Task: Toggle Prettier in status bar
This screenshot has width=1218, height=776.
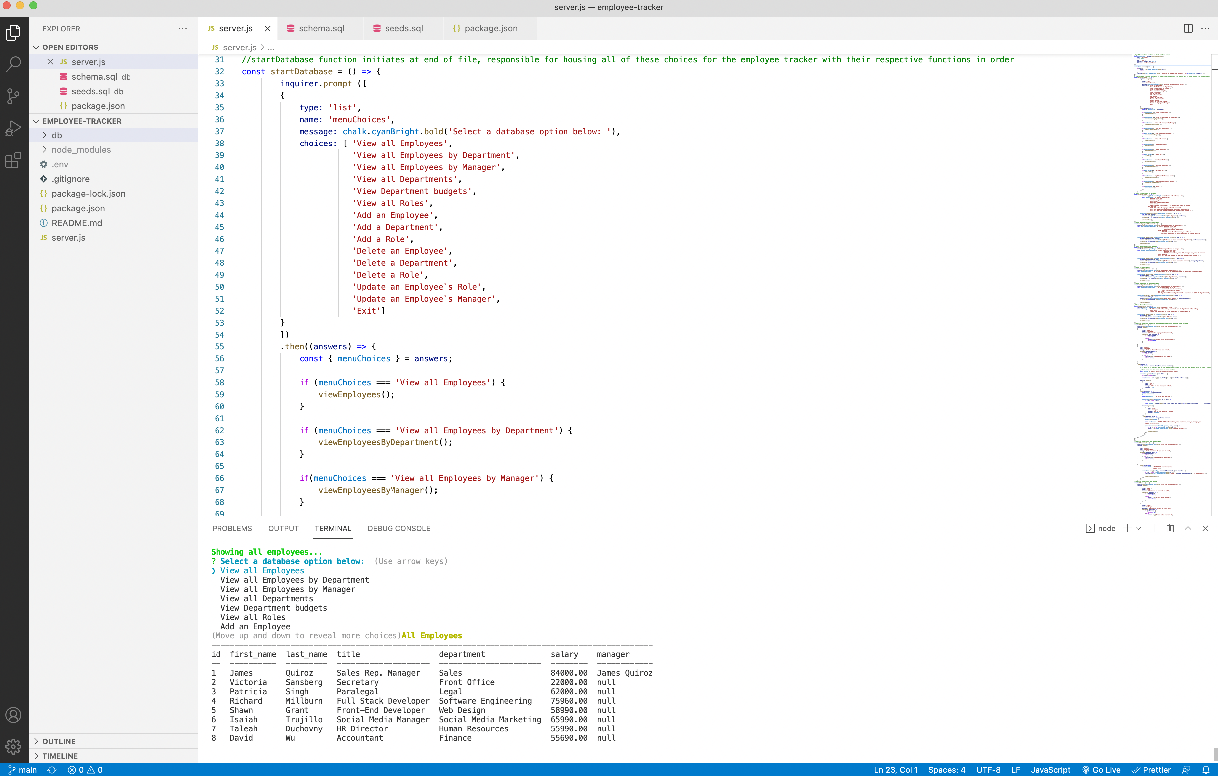Action: coord(1151,769)
